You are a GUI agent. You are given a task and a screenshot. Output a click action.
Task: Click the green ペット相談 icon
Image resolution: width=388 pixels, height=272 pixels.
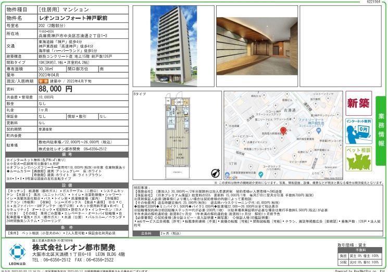(x=358, y=159)
